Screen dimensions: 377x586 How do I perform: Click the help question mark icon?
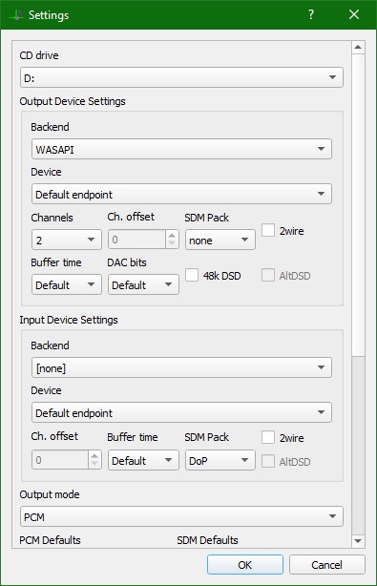[310, 14]
